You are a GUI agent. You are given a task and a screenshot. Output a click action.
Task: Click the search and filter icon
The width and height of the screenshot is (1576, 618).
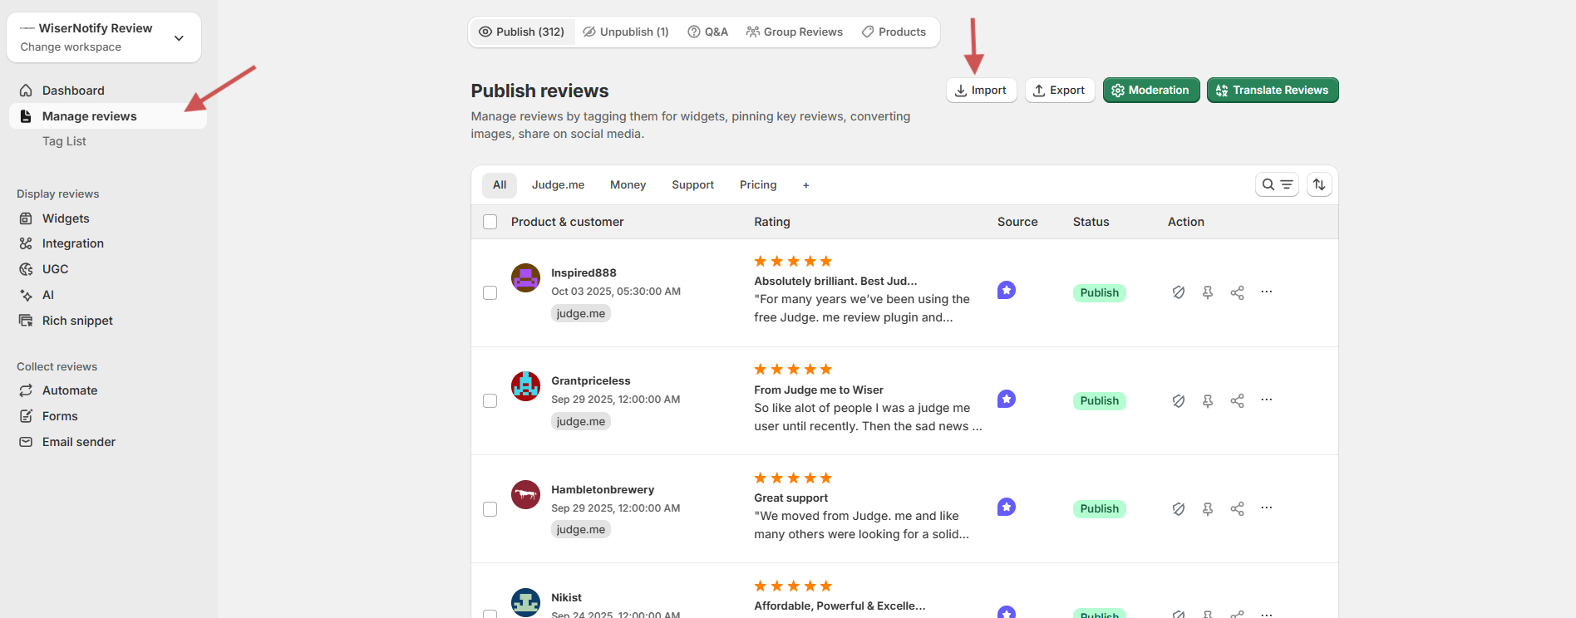tap(1277, 184)
